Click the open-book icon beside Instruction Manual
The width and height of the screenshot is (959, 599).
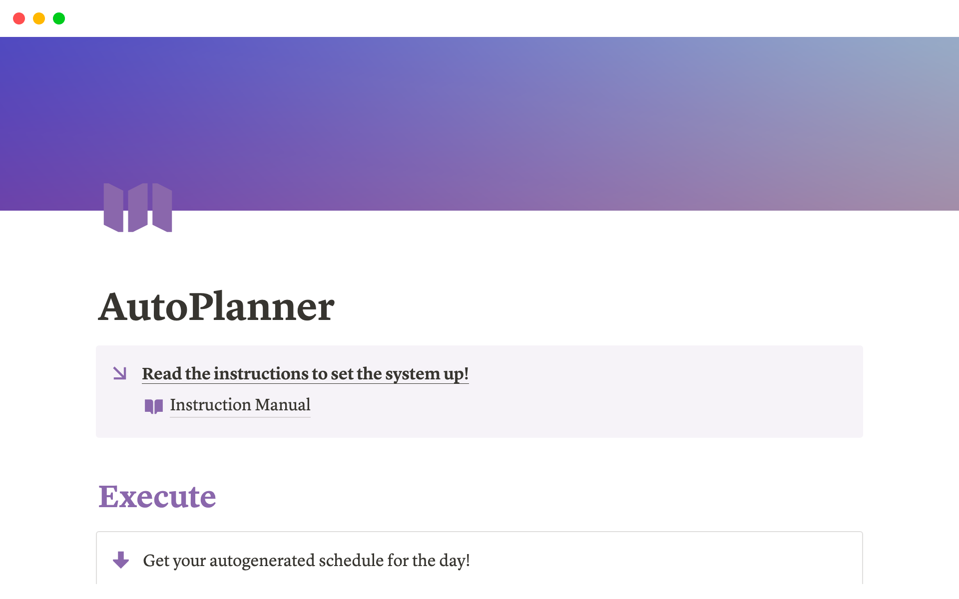153,406
